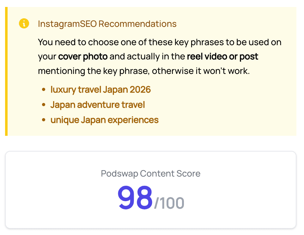Viewport: 304px width, 235px height.
Task: Click the bullet before luxury travel Japan 2026
Action: [x=44, y=90]
